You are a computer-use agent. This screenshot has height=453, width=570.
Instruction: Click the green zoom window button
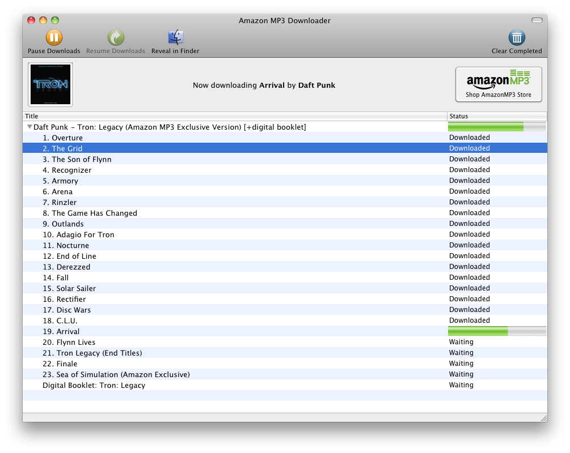click(x=55, y=20)
